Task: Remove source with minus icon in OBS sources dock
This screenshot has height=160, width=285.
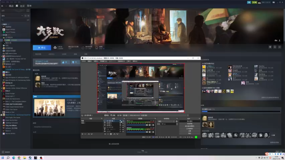Action: tap(108, 134)
